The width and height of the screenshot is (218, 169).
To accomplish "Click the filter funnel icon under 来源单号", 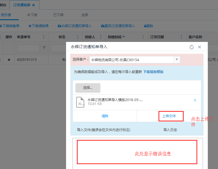I will point(44,48).
